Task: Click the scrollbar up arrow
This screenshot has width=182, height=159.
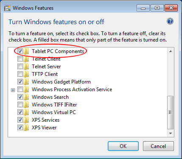Action: [171, 51]
